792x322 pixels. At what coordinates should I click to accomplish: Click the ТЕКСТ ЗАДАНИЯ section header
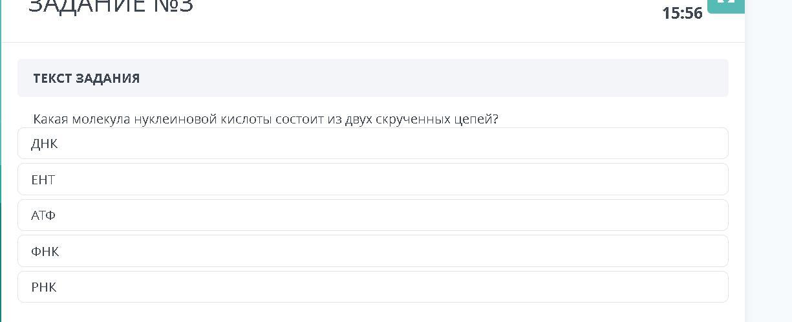pyautogui.click(x=87, y=78)
